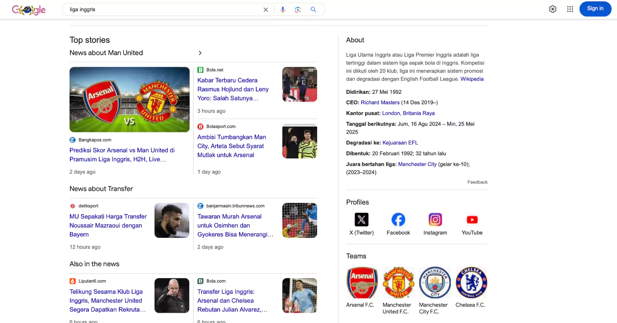Viewport: 617px width, 323px height.
Task: Open Settings gear icon
Action: point(553,9)
